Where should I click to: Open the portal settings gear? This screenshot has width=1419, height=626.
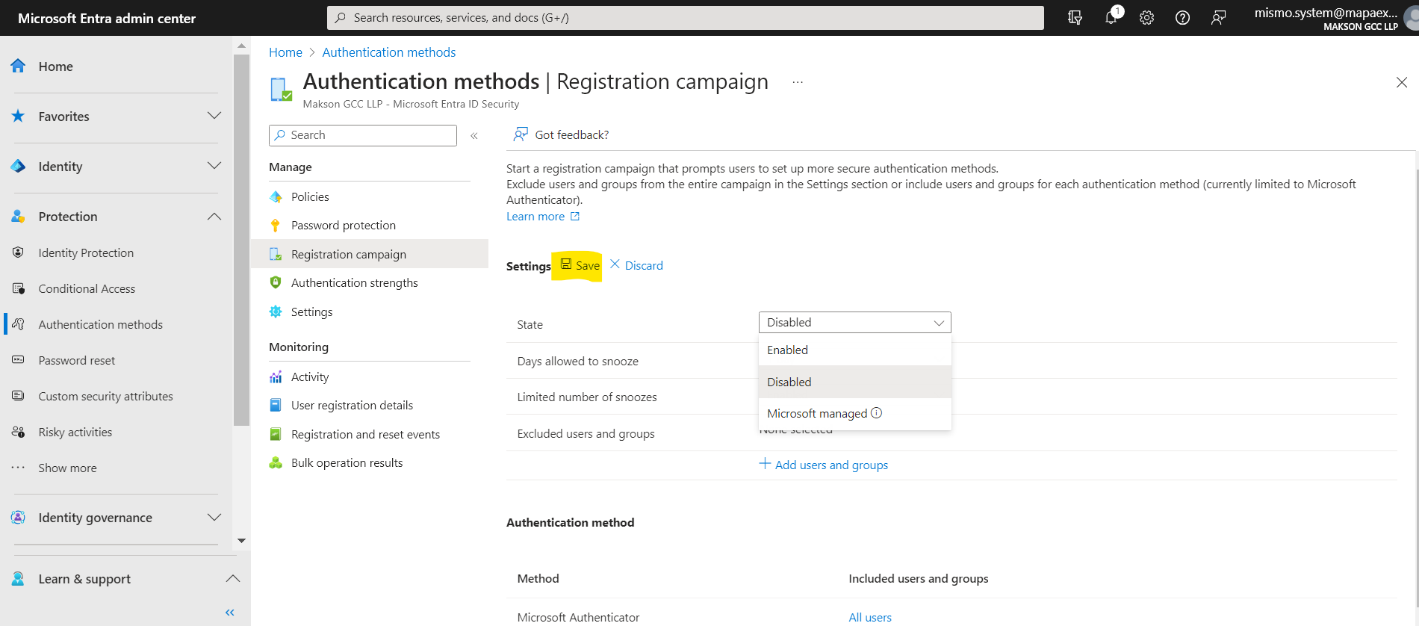(1146, 18)
